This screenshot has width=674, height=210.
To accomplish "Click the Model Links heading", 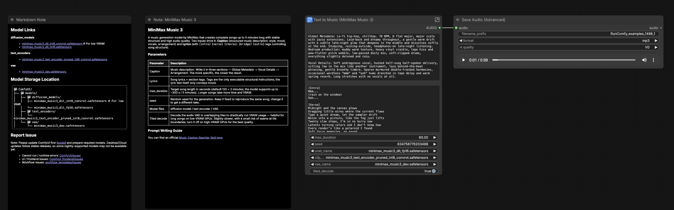I will [x=23, y=30].
